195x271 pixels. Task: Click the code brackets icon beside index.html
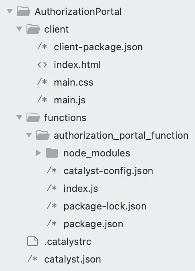click(x=42, y=65)
